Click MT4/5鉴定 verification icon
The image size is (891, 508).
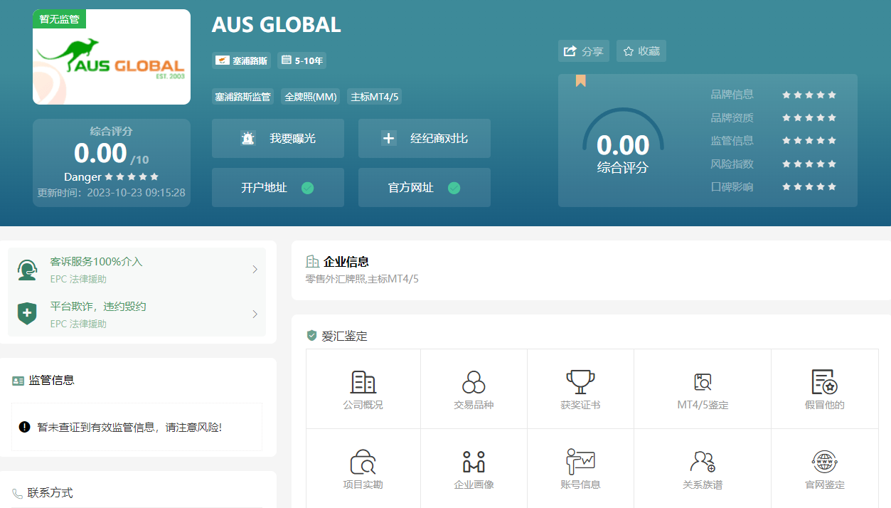coord(703,383)
